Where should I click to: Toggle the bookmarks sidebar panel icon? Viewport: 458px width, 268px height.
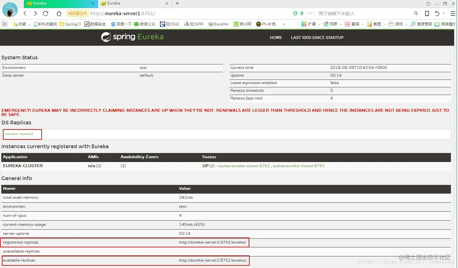[5, 24]
